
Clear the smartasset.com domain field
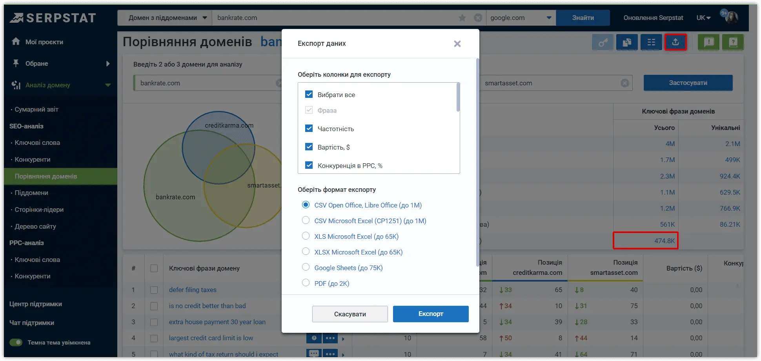tap(625, 83)
